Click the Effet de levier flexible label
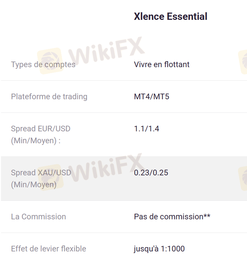The height and width of the screenshot is (262, 247). (x=48, y=249)
